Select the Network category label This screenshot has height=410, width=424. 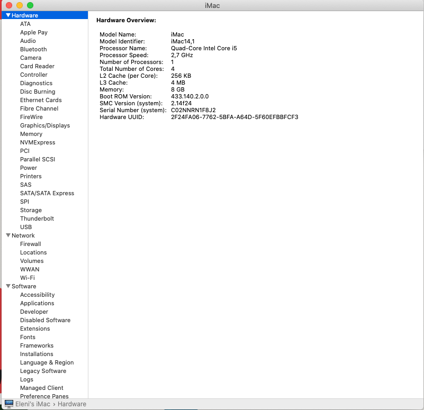pyautogui.click(x=23, y=235)
